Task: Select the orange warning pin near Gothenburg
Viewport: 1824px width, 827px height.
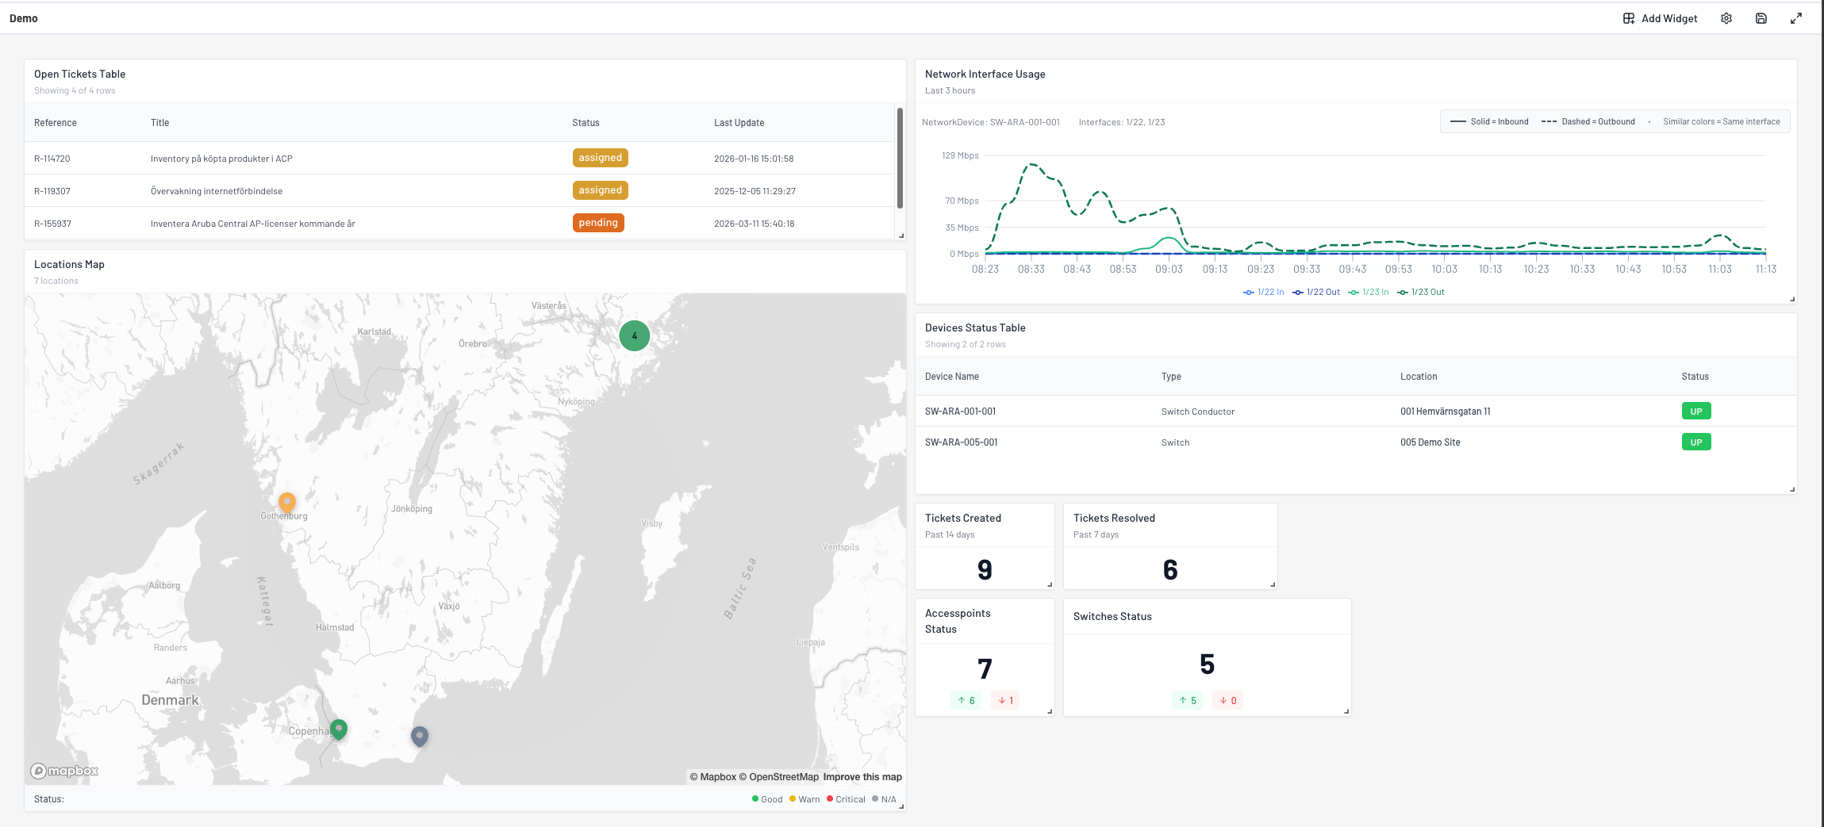Action: (x=286, y=502)
